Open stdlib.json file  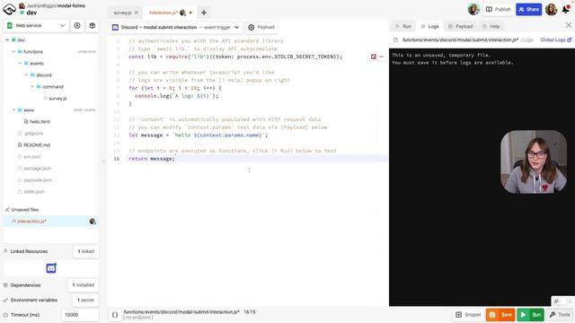34,192
